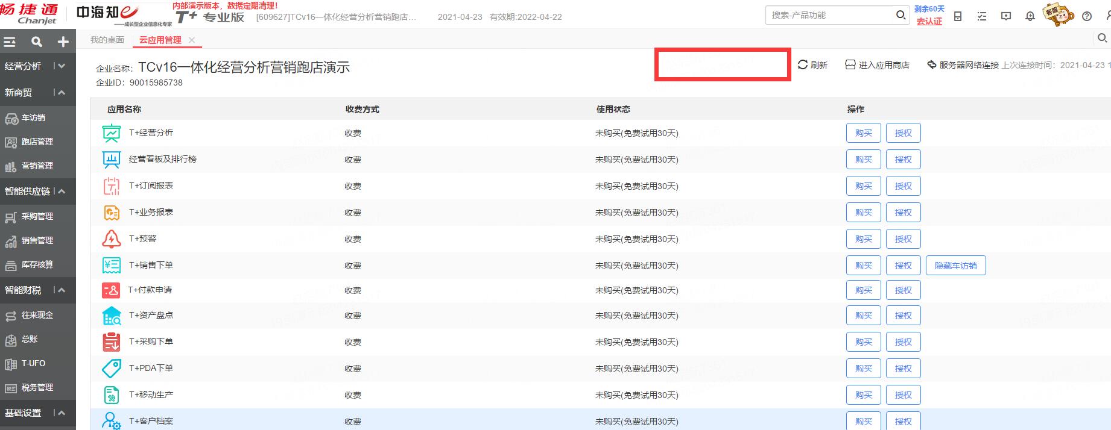This screenshot has width=1111, height=430.
Task: Switch to the 我的桌面 tab
Action: click(x=107, y=40)
